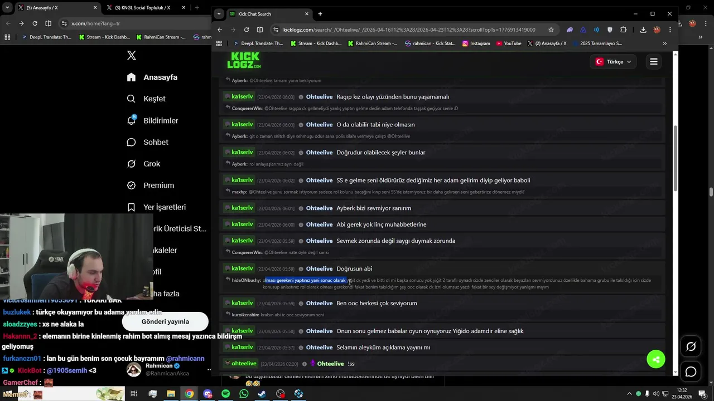Click the Grok slash icon above chat bubble

click(691, 347)
